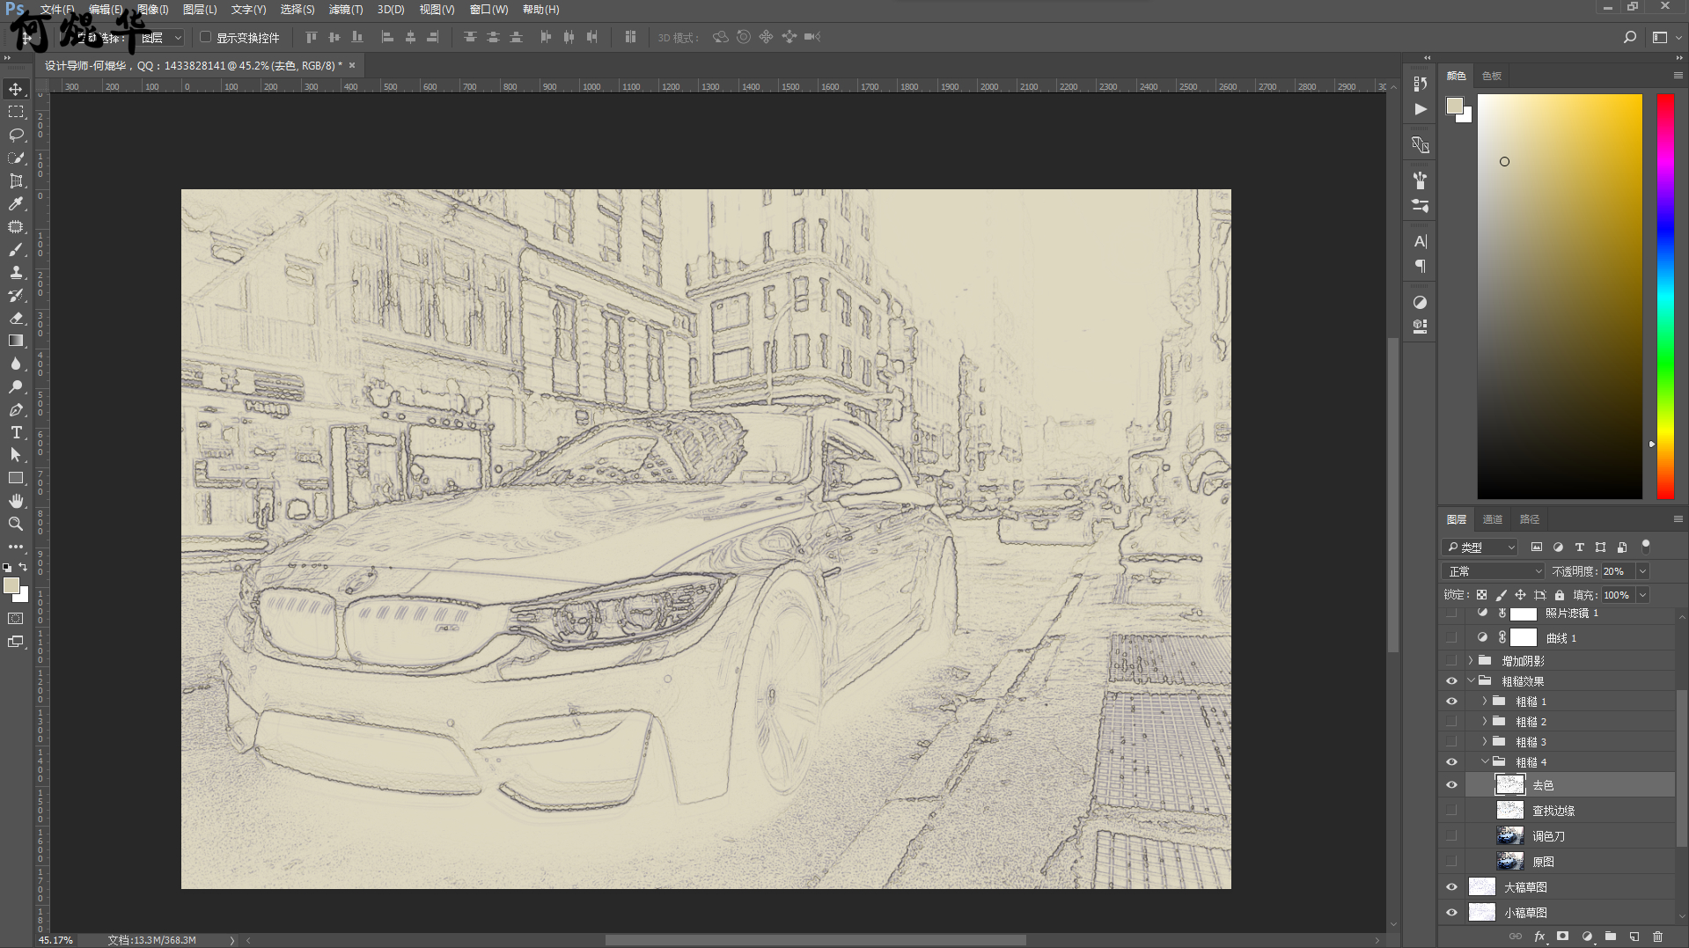Collapse the 粗糙 4 layer group

[x=1485, y=762]
